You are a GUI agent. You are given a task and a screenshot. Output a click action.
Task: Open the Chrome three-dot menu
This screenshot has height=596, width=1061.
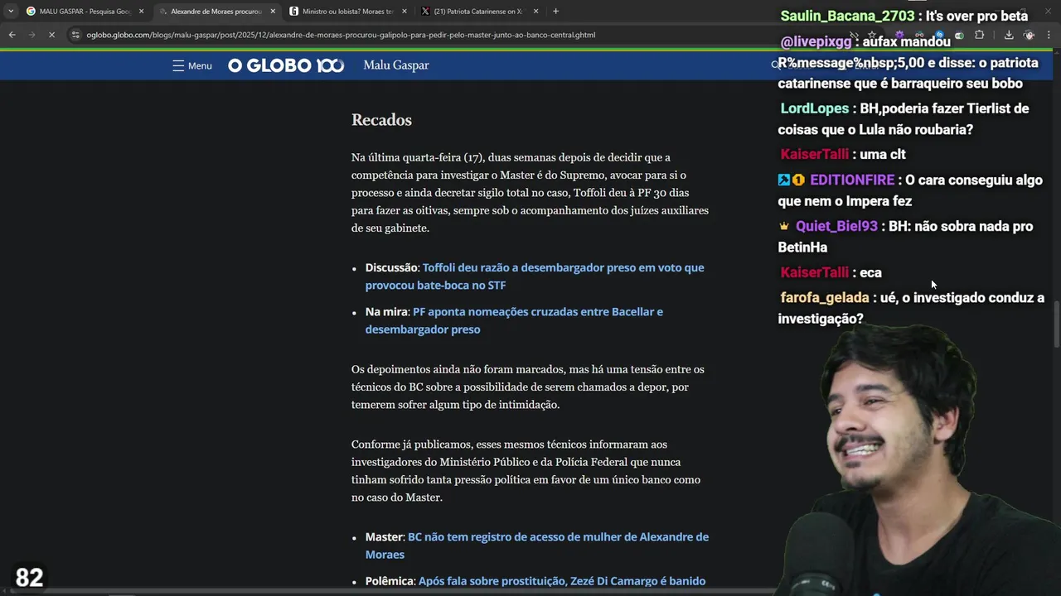pyautogui.click(x=1049, y=35)
